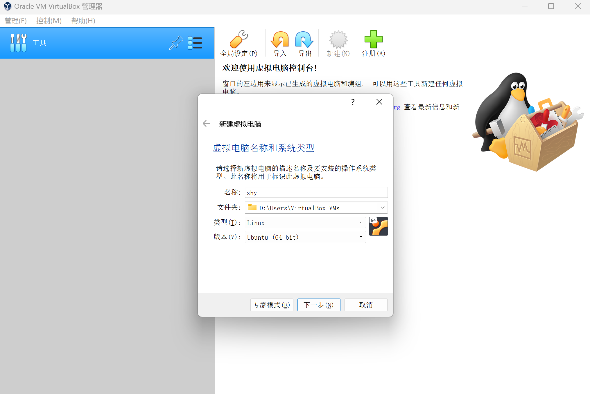This screenshot has width=590, height=394.
Task: Click the Export (导出) arrow icon
Action: 304,39
